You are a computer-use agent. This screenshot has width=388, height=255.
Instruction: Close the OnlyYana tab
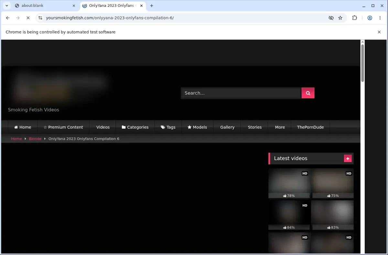(x=141, y=5)
